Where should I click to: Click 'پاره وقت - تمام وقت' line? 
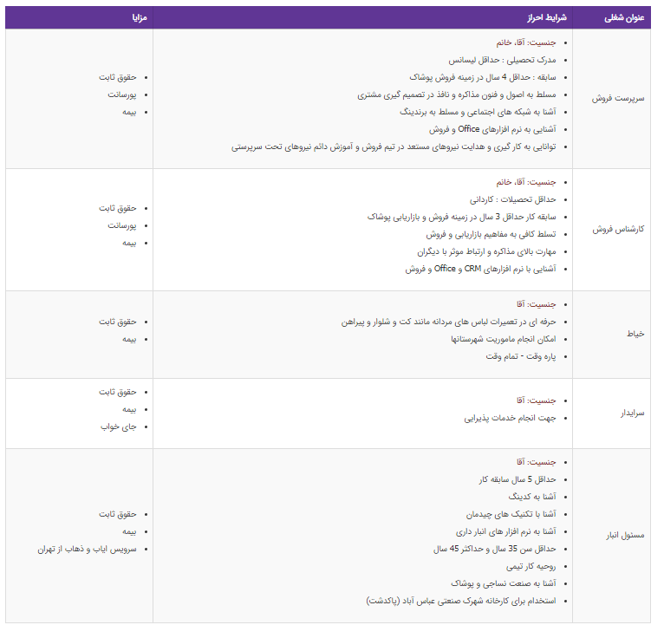point(521,357)
